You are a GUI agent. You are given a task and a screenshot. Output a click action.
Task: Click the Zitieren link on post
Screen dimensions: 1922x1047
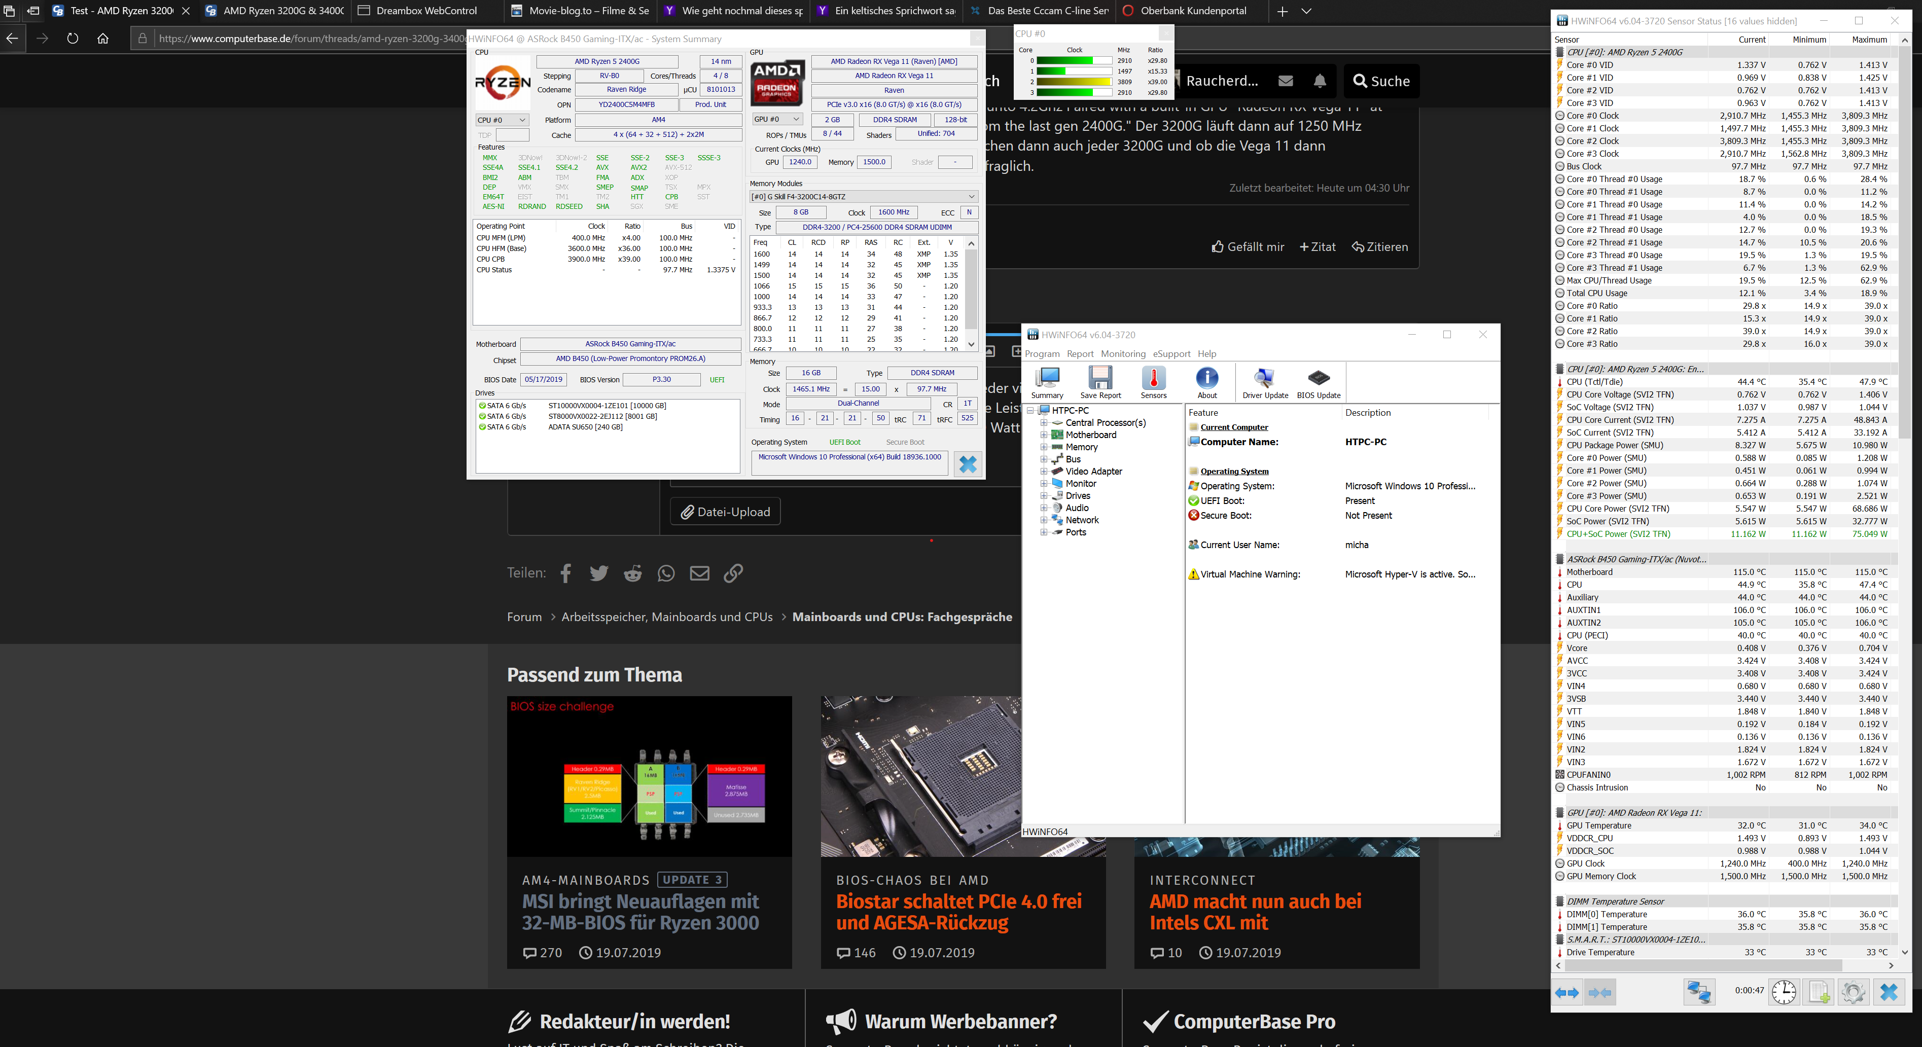1379,247
